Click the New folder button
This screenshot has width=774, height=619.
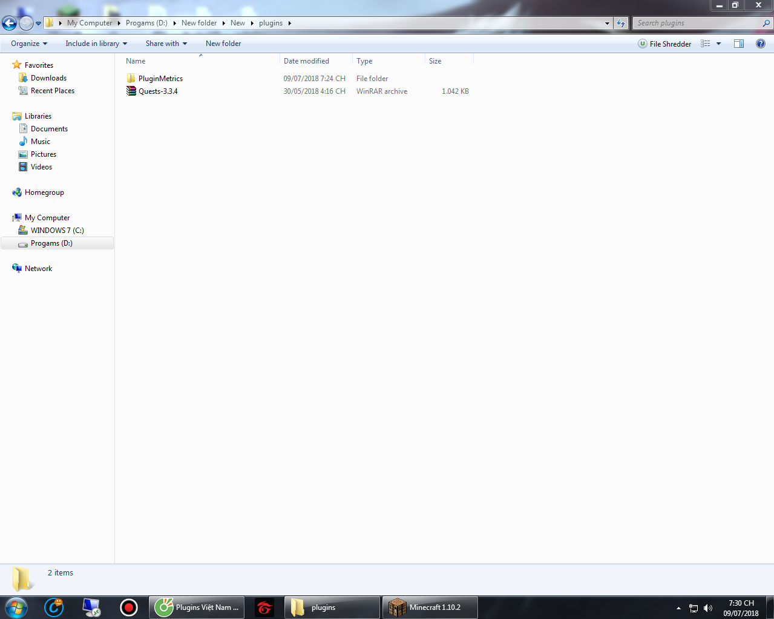tap(223, 44)
